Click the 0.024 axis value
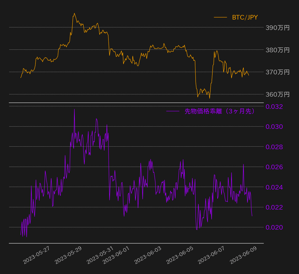 point(274,187)
